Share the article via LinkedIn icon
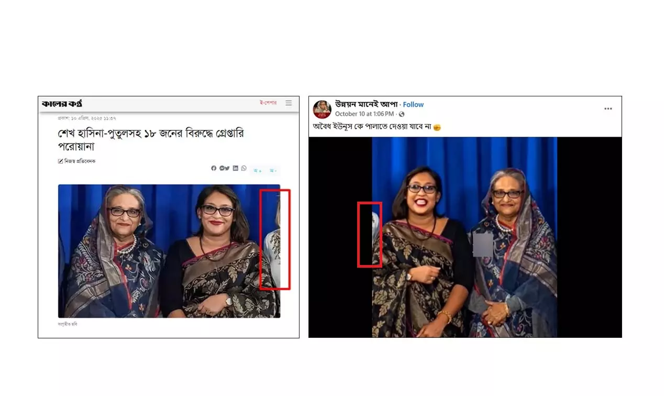Screen dimensions: 664x396 (x=236, y=168)
